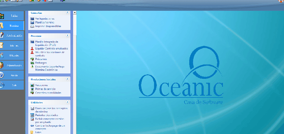The width and height of the screenshot is (284, 134).
Task: Open Liquidar Contrato empleados
Action: point(51,48)
